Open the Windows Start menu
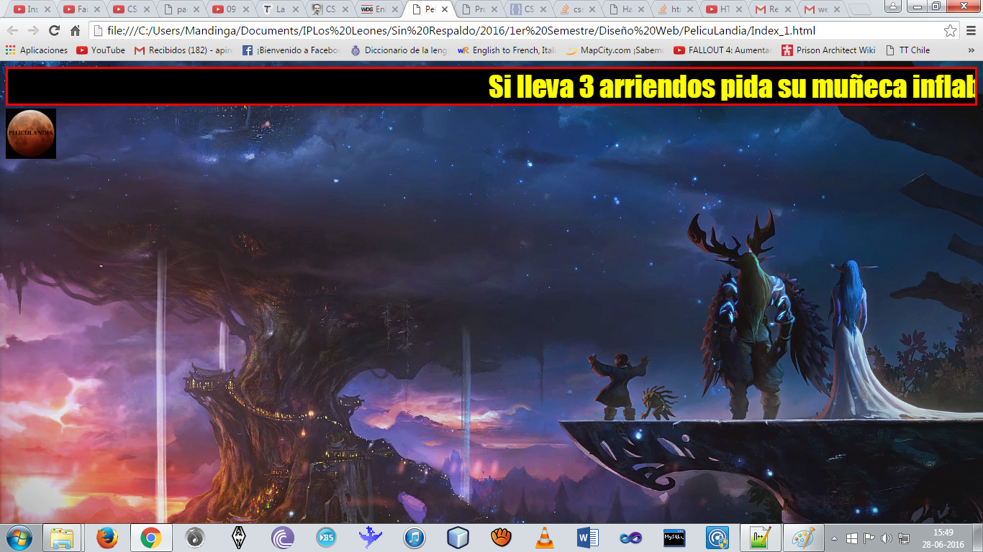This screenshot has width=983, height=552. point(19,538)
